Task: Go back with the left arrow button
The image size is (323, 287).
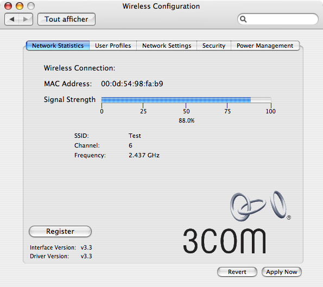Action: point(12,20)
